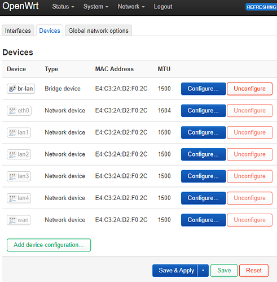The height and width of the screenshot is (282, 277).
Task: Click the Logout link
Action: [x=163, y=7]
